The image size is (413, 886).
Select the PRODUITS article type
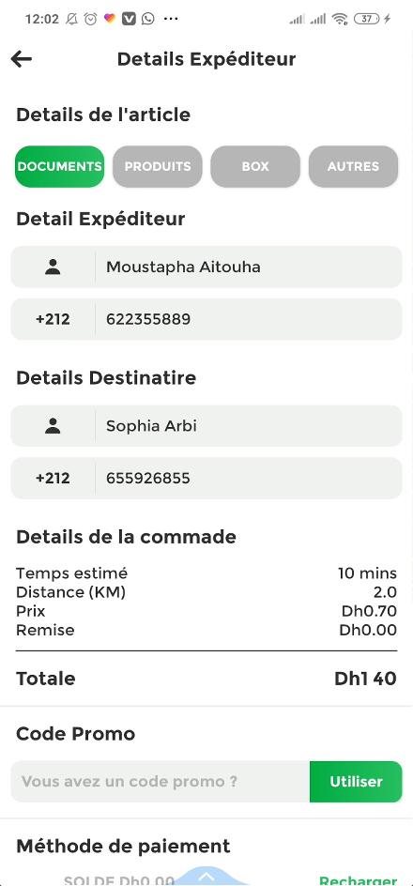point(158,167)
